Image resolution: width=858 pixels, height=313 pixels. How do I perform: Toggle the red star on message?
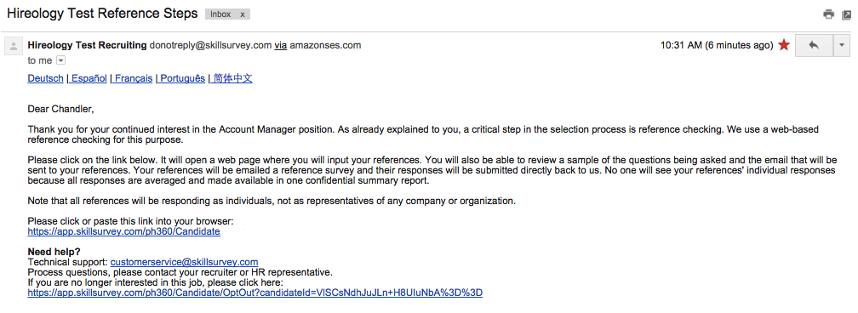click(784, 45)
